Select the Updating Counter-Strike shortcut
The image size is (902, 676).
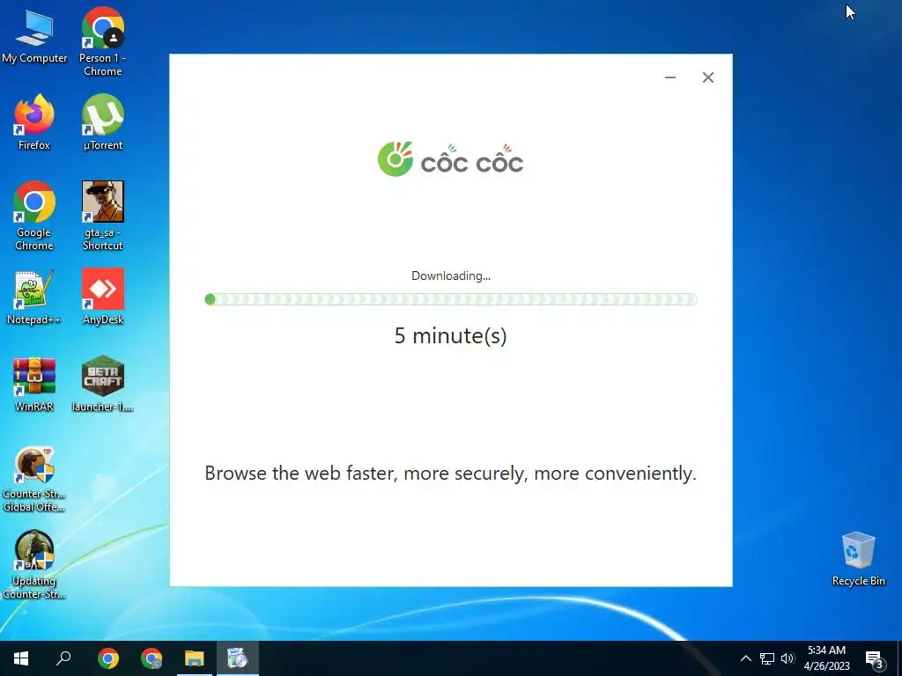34,565
